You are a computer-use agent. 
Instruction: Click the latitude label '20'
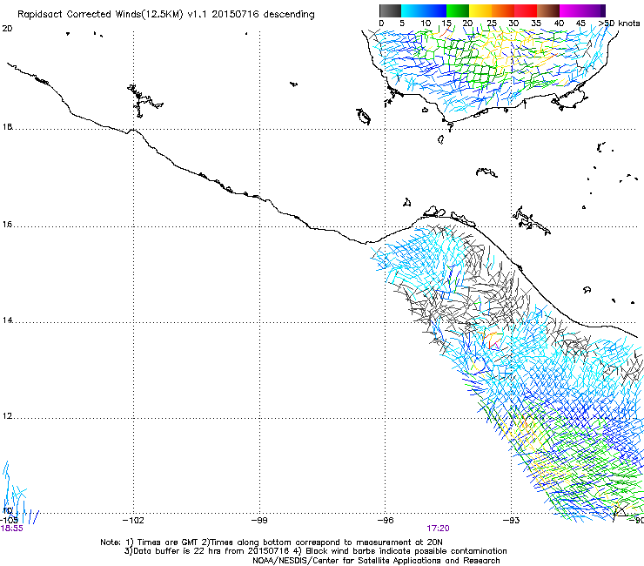(7, 29)
